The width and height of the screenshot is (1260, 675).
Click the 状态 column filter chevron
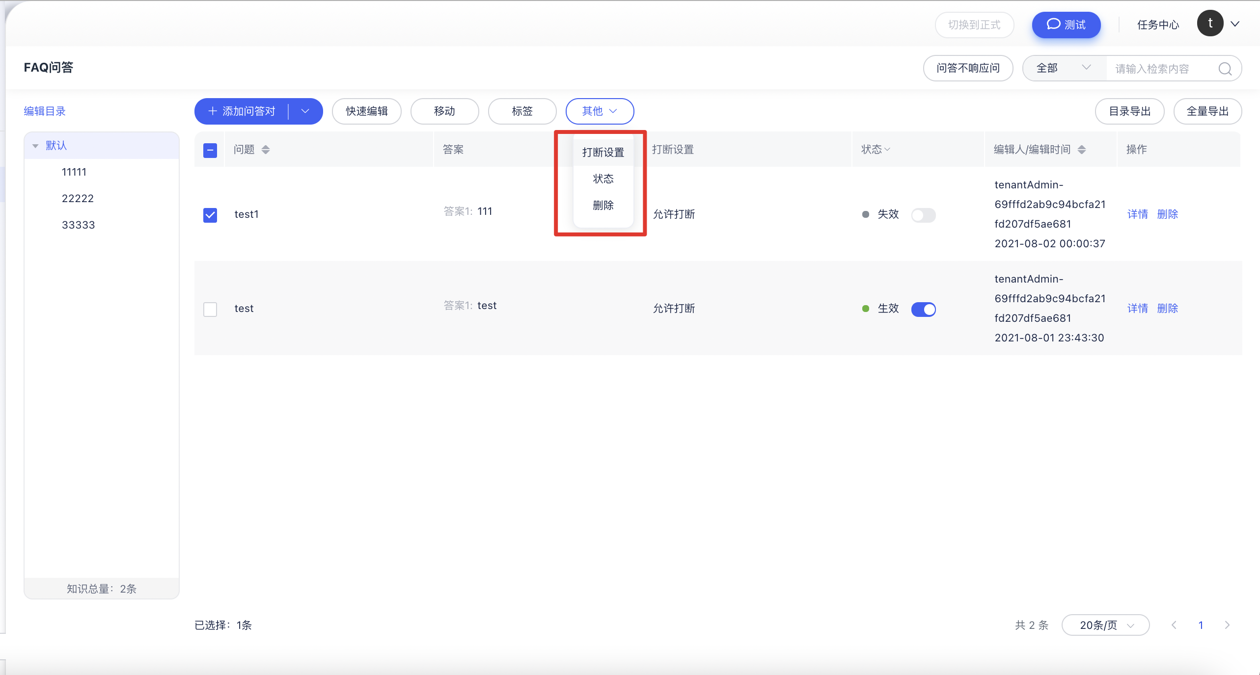click(x=887, y=150)
